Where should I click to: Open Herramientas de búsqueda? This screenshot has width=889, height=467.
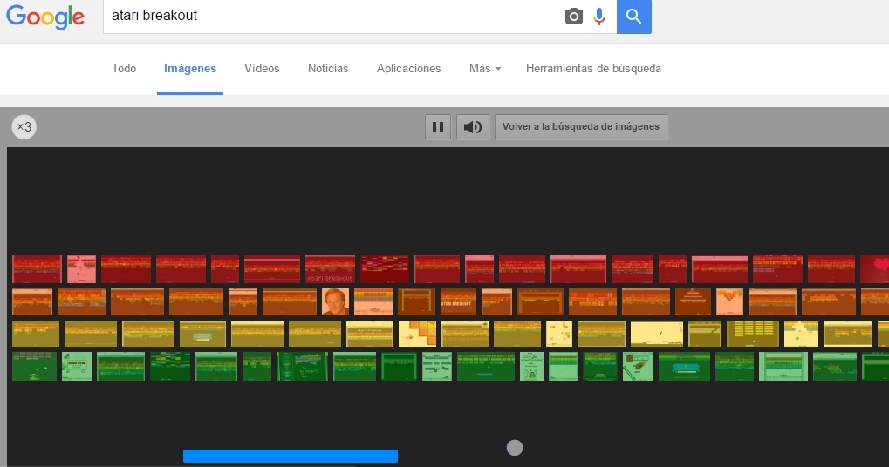pyautogui.click(x=593, y=69)
